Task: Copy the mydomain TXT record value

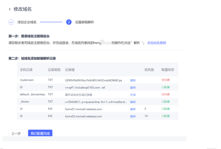Action: (x=133, y=80)
